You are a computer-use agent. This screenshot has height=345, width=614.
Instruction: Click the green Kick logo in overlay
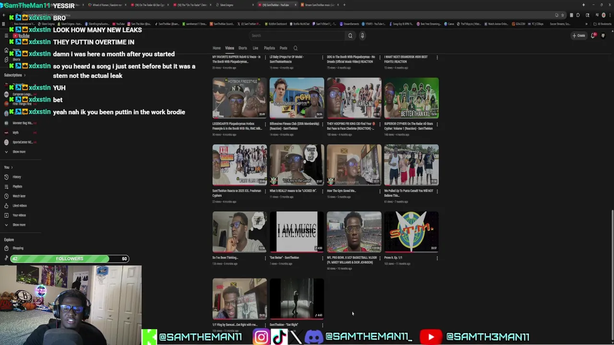click(149, 337)
